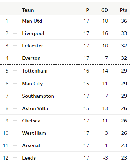Click Man Utd's 36 points value

[124, 21]
